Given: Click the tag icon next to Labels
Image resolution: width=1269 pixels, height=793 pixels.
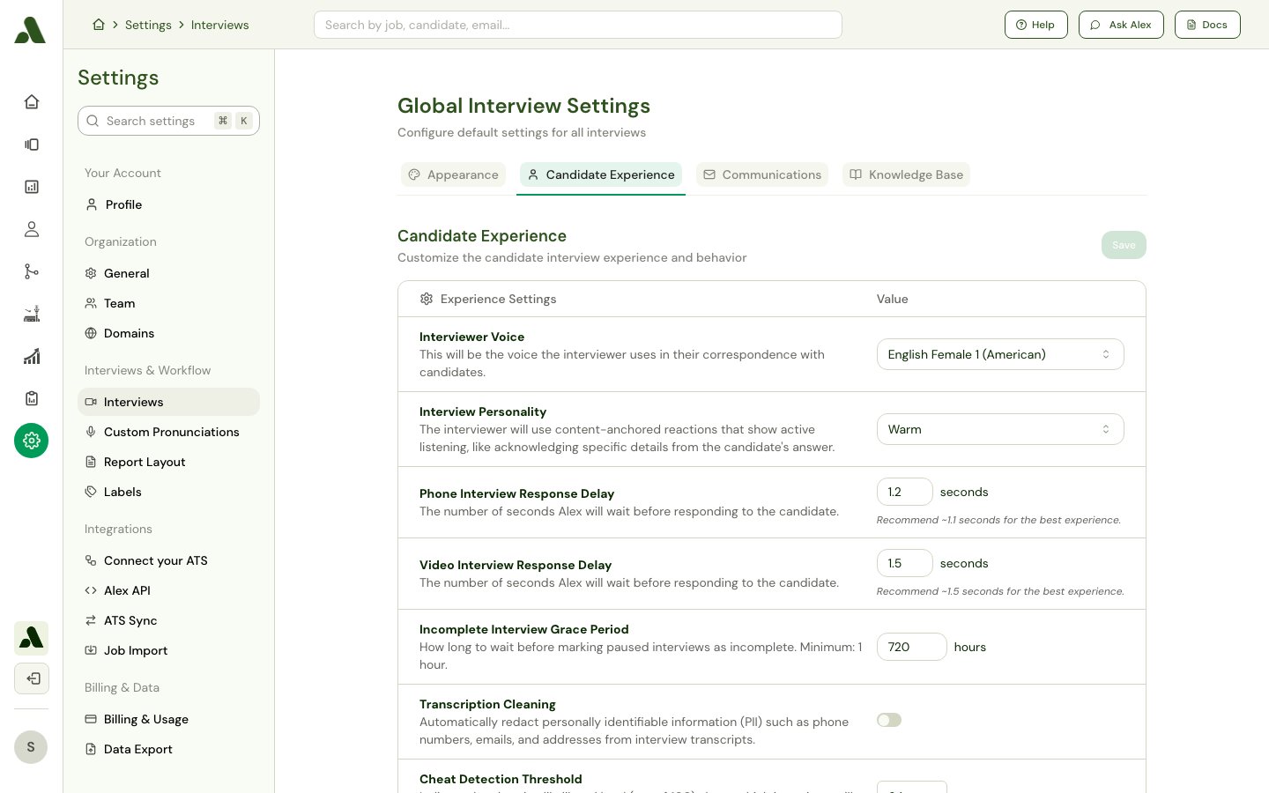Looking at the screenshot, I should (91, 492).
